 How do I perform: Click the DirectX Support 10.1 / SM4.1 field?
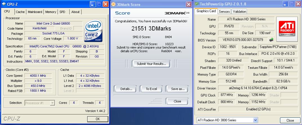pos(286,60)
